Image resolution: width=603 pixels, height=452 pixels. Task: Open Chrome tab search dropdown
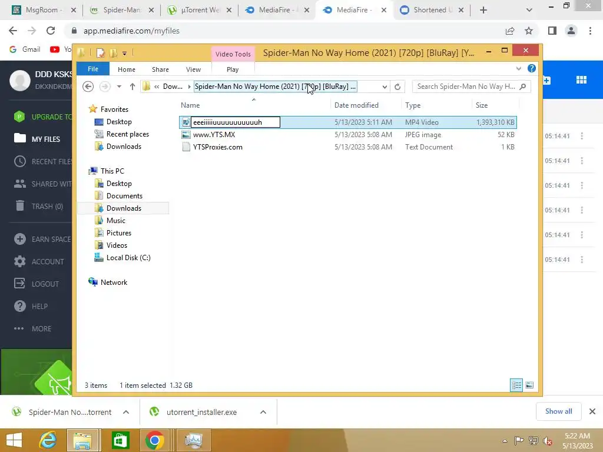point(529,11)
